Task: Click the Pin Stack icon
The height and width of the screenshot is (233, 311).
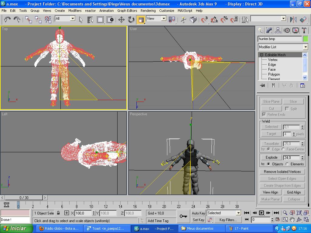Action: (262, 85)
